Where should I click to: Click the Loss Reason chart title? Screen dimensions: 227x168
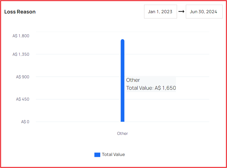tap(20, 12)
